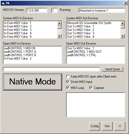129x134 pixels.
Task: Toggle the MIDI Loop checkbox
Action: 68,88
